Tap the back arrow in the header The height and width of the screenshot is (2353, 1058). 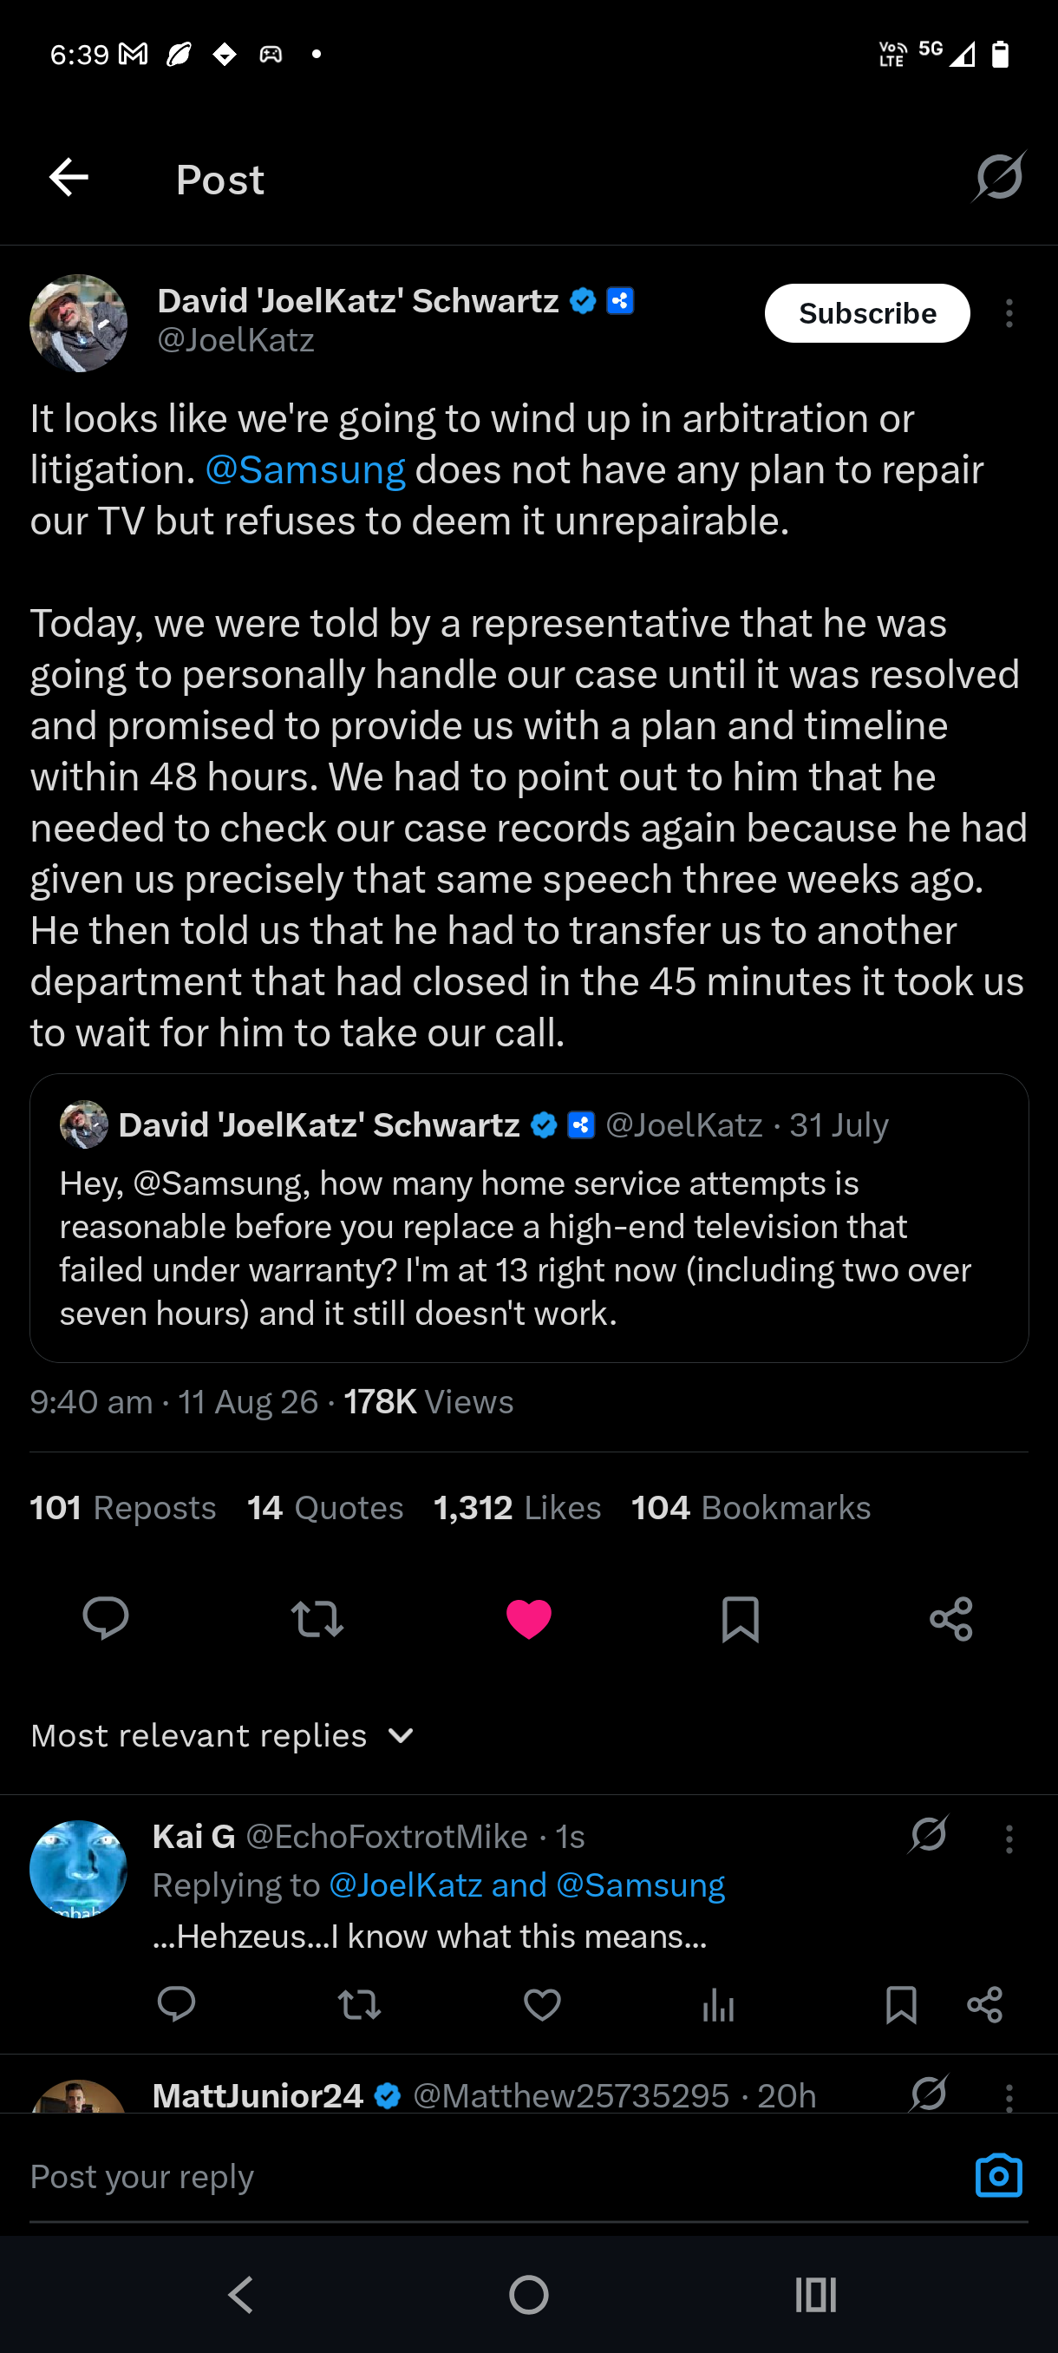(x=69, y=177)
